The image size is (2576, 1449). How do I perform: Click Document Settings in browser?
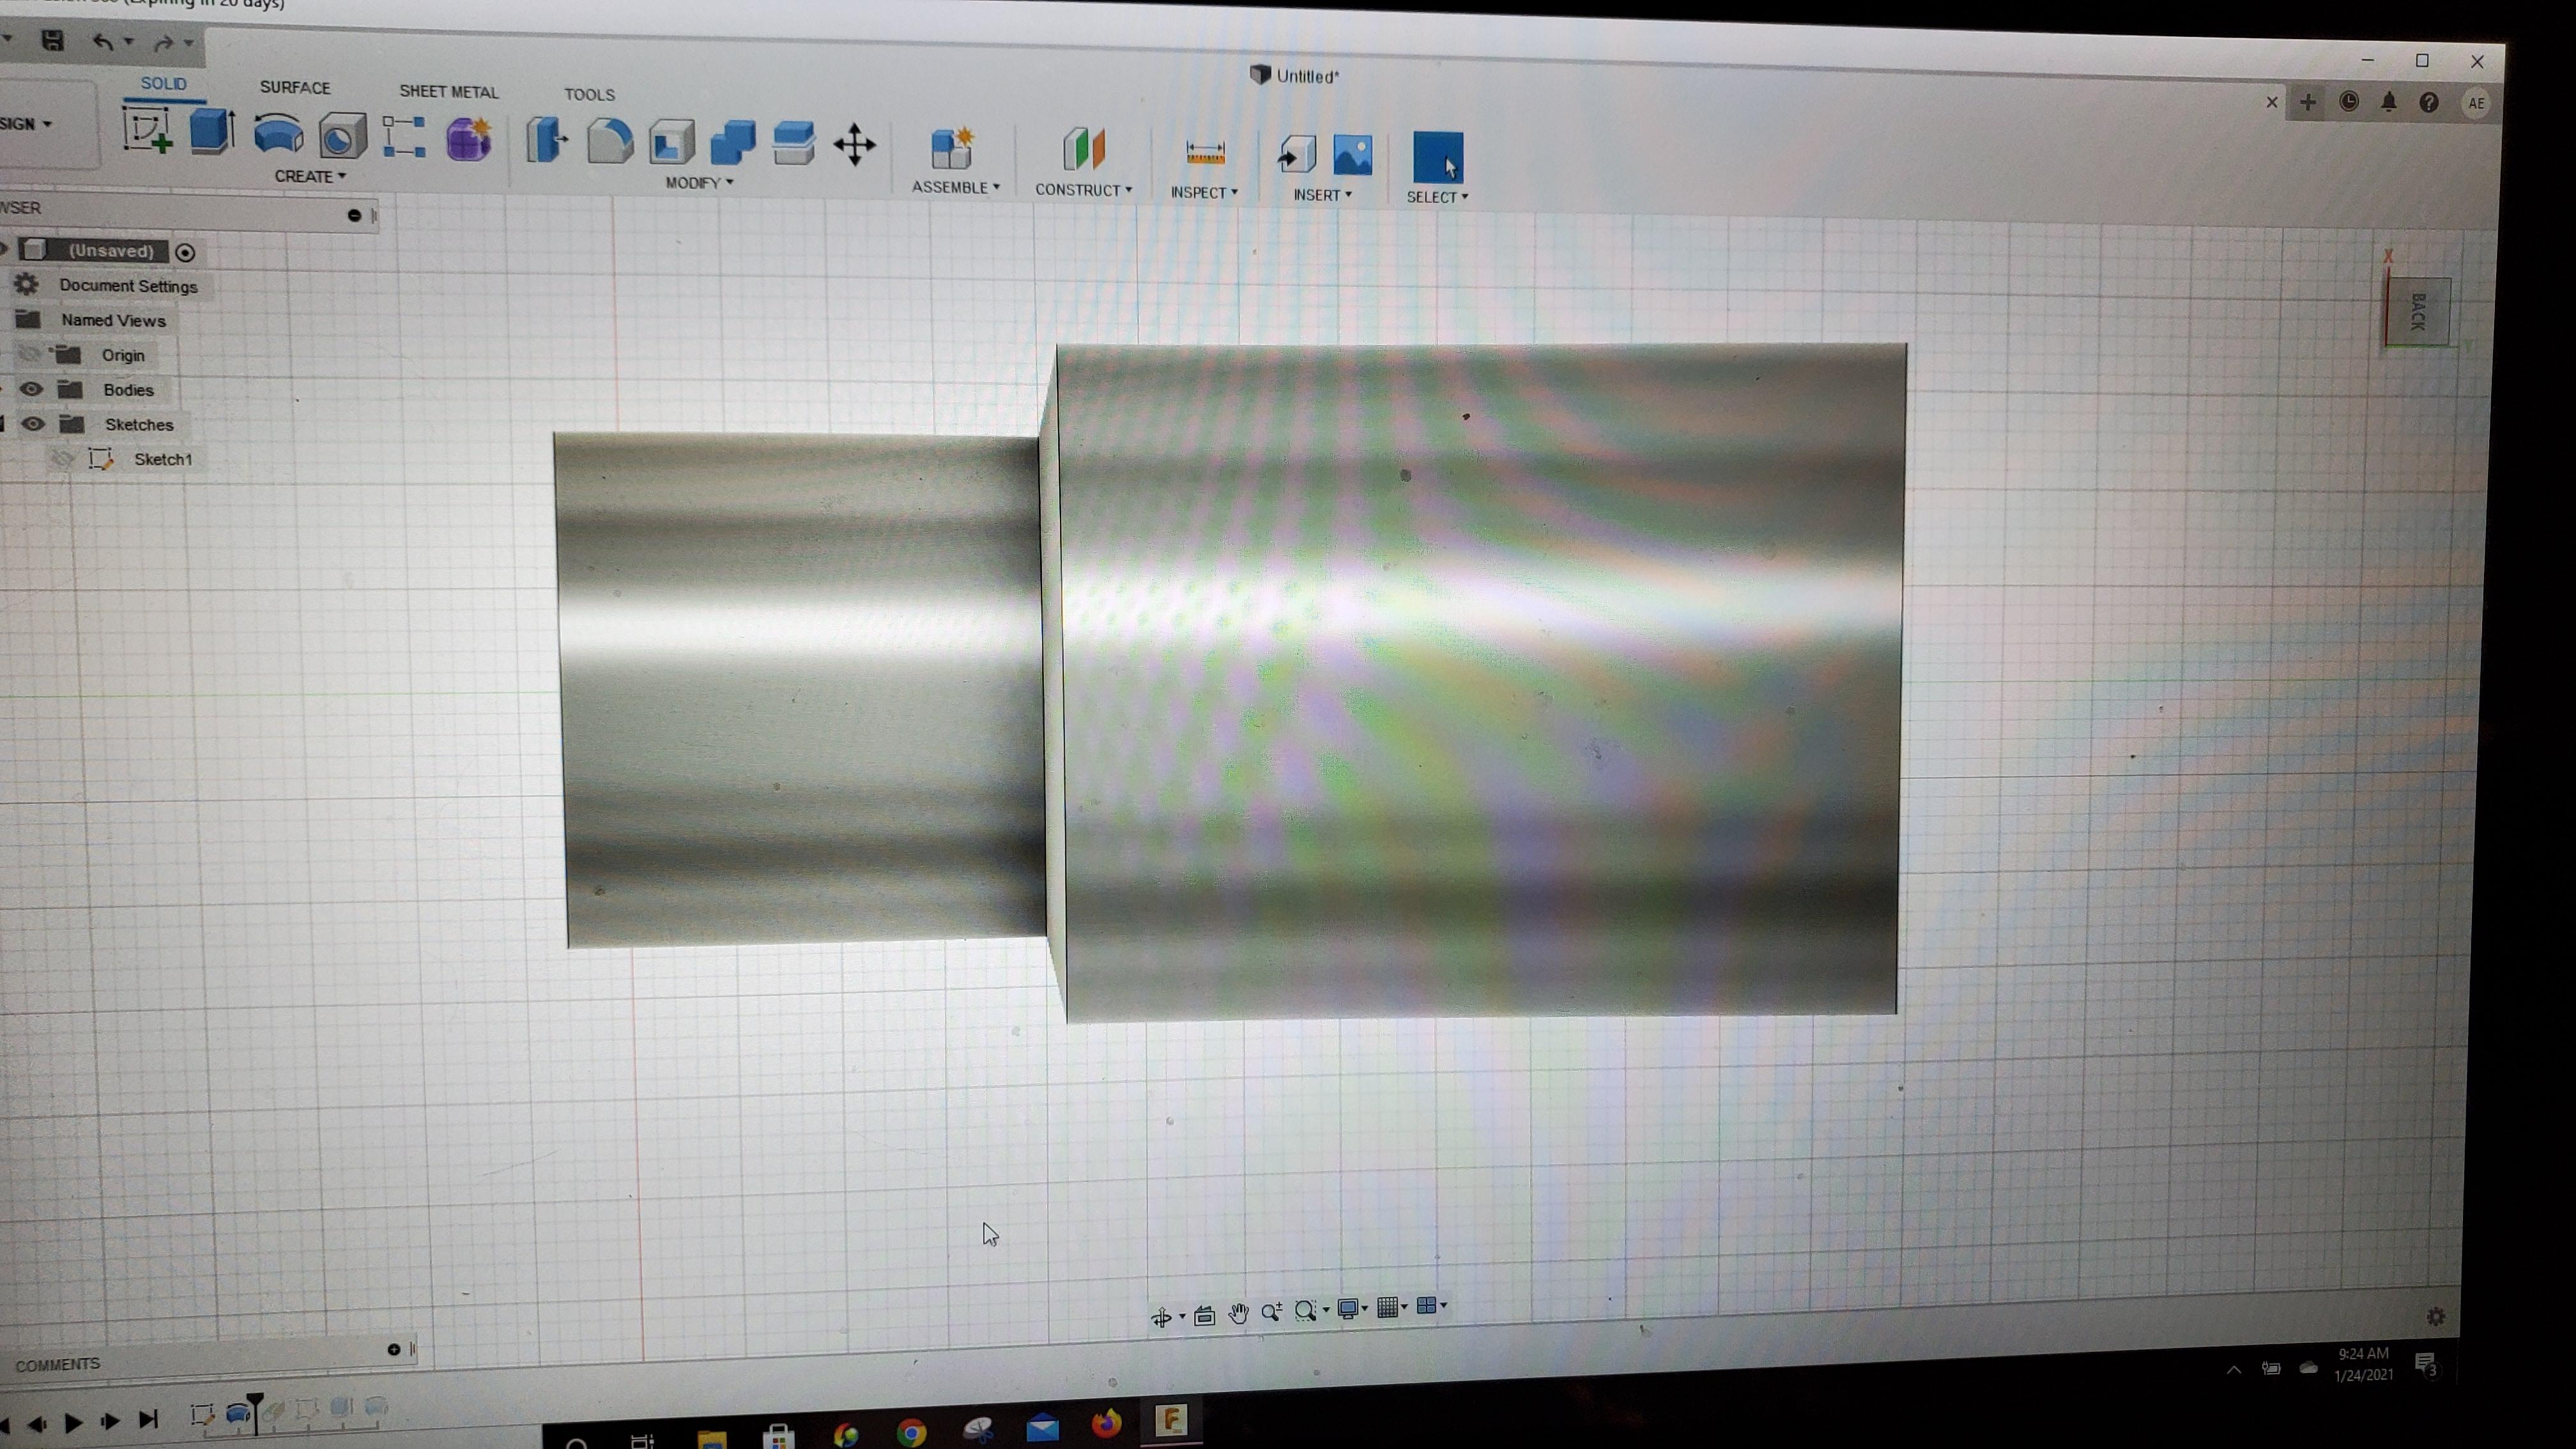click(128, 286)
